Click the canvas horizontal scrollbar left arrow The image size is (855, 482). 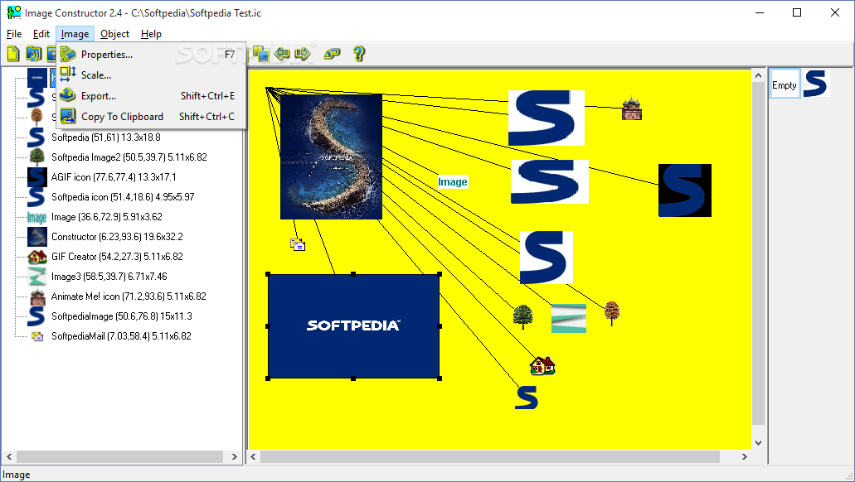pyautogui.click(x=254, y=456)
